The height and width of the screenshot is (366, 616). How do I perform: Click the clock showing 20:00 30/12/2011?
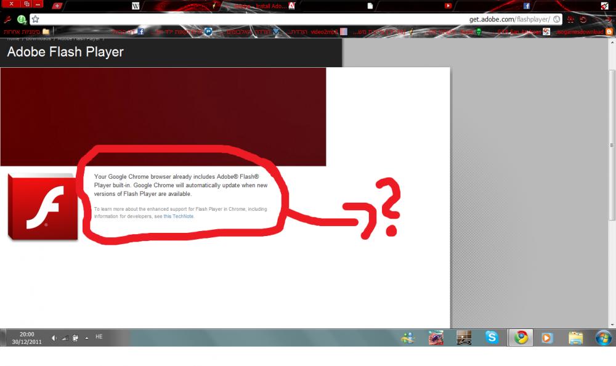[x=26, y=338]
